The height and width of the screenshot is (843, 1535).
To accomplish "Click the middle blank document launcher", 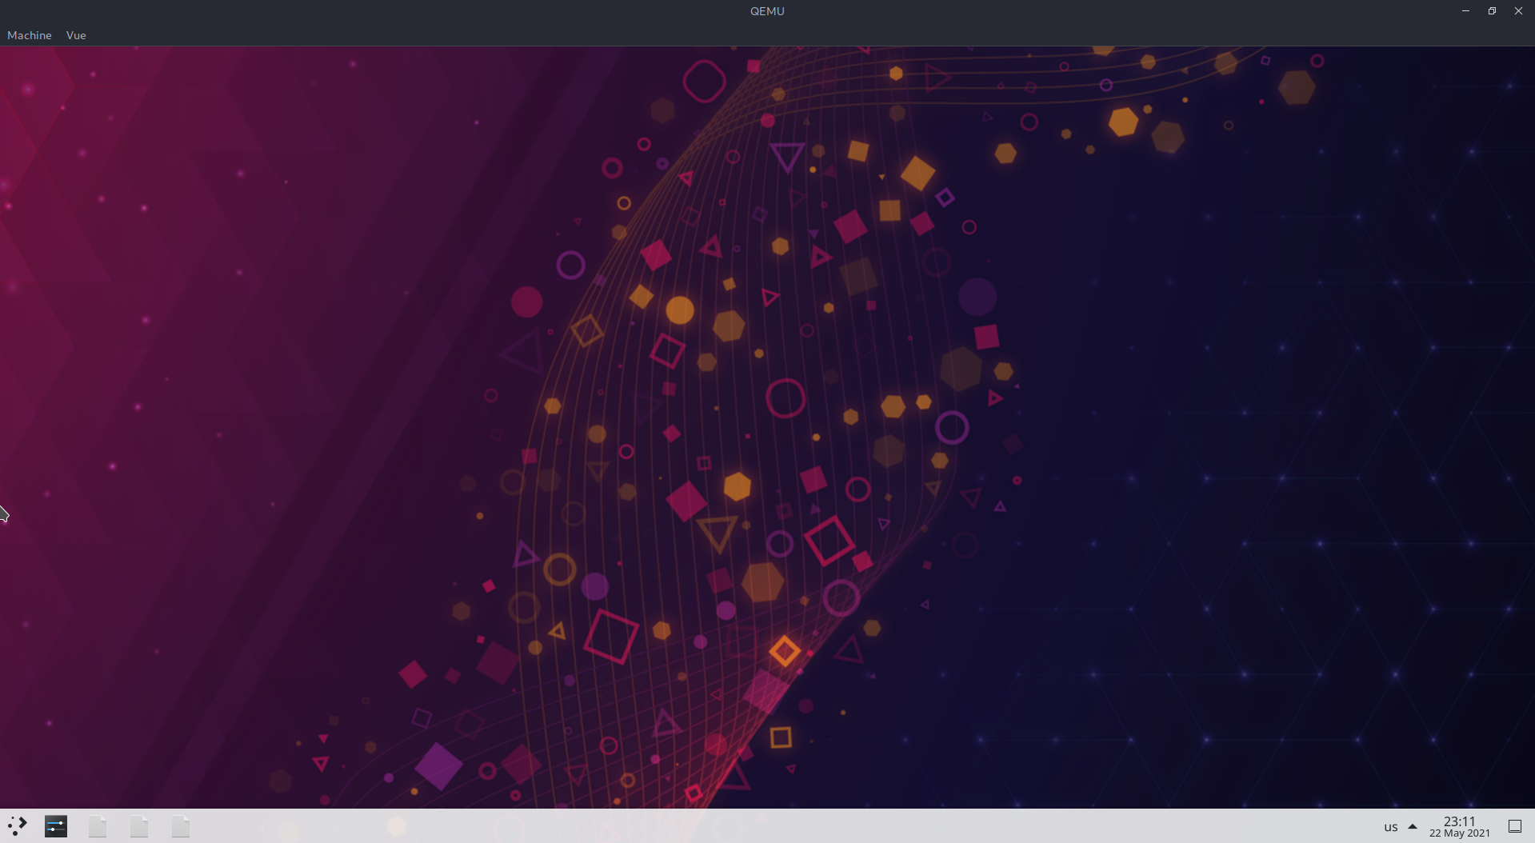I will click(x=139, y=826).
